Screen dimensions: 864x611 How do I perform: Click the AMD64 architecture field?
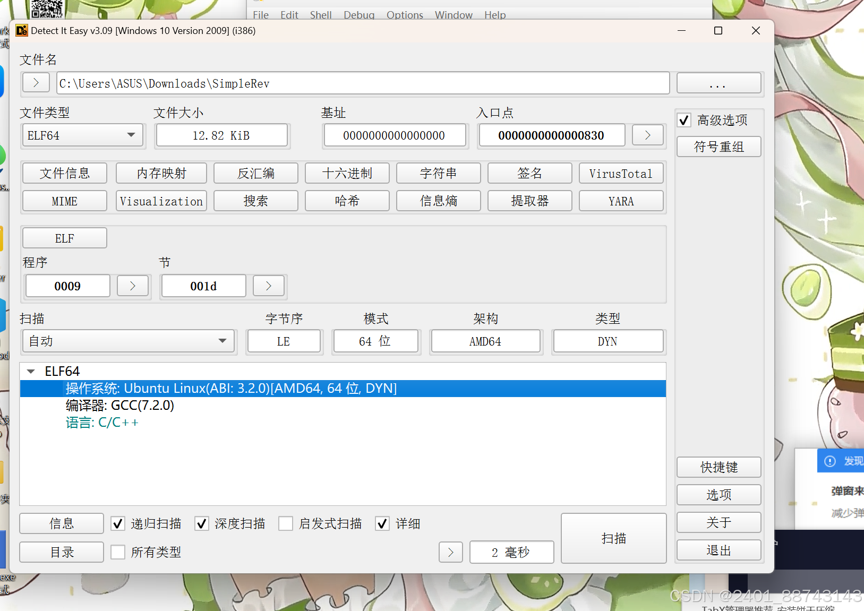tap(485, 341)
